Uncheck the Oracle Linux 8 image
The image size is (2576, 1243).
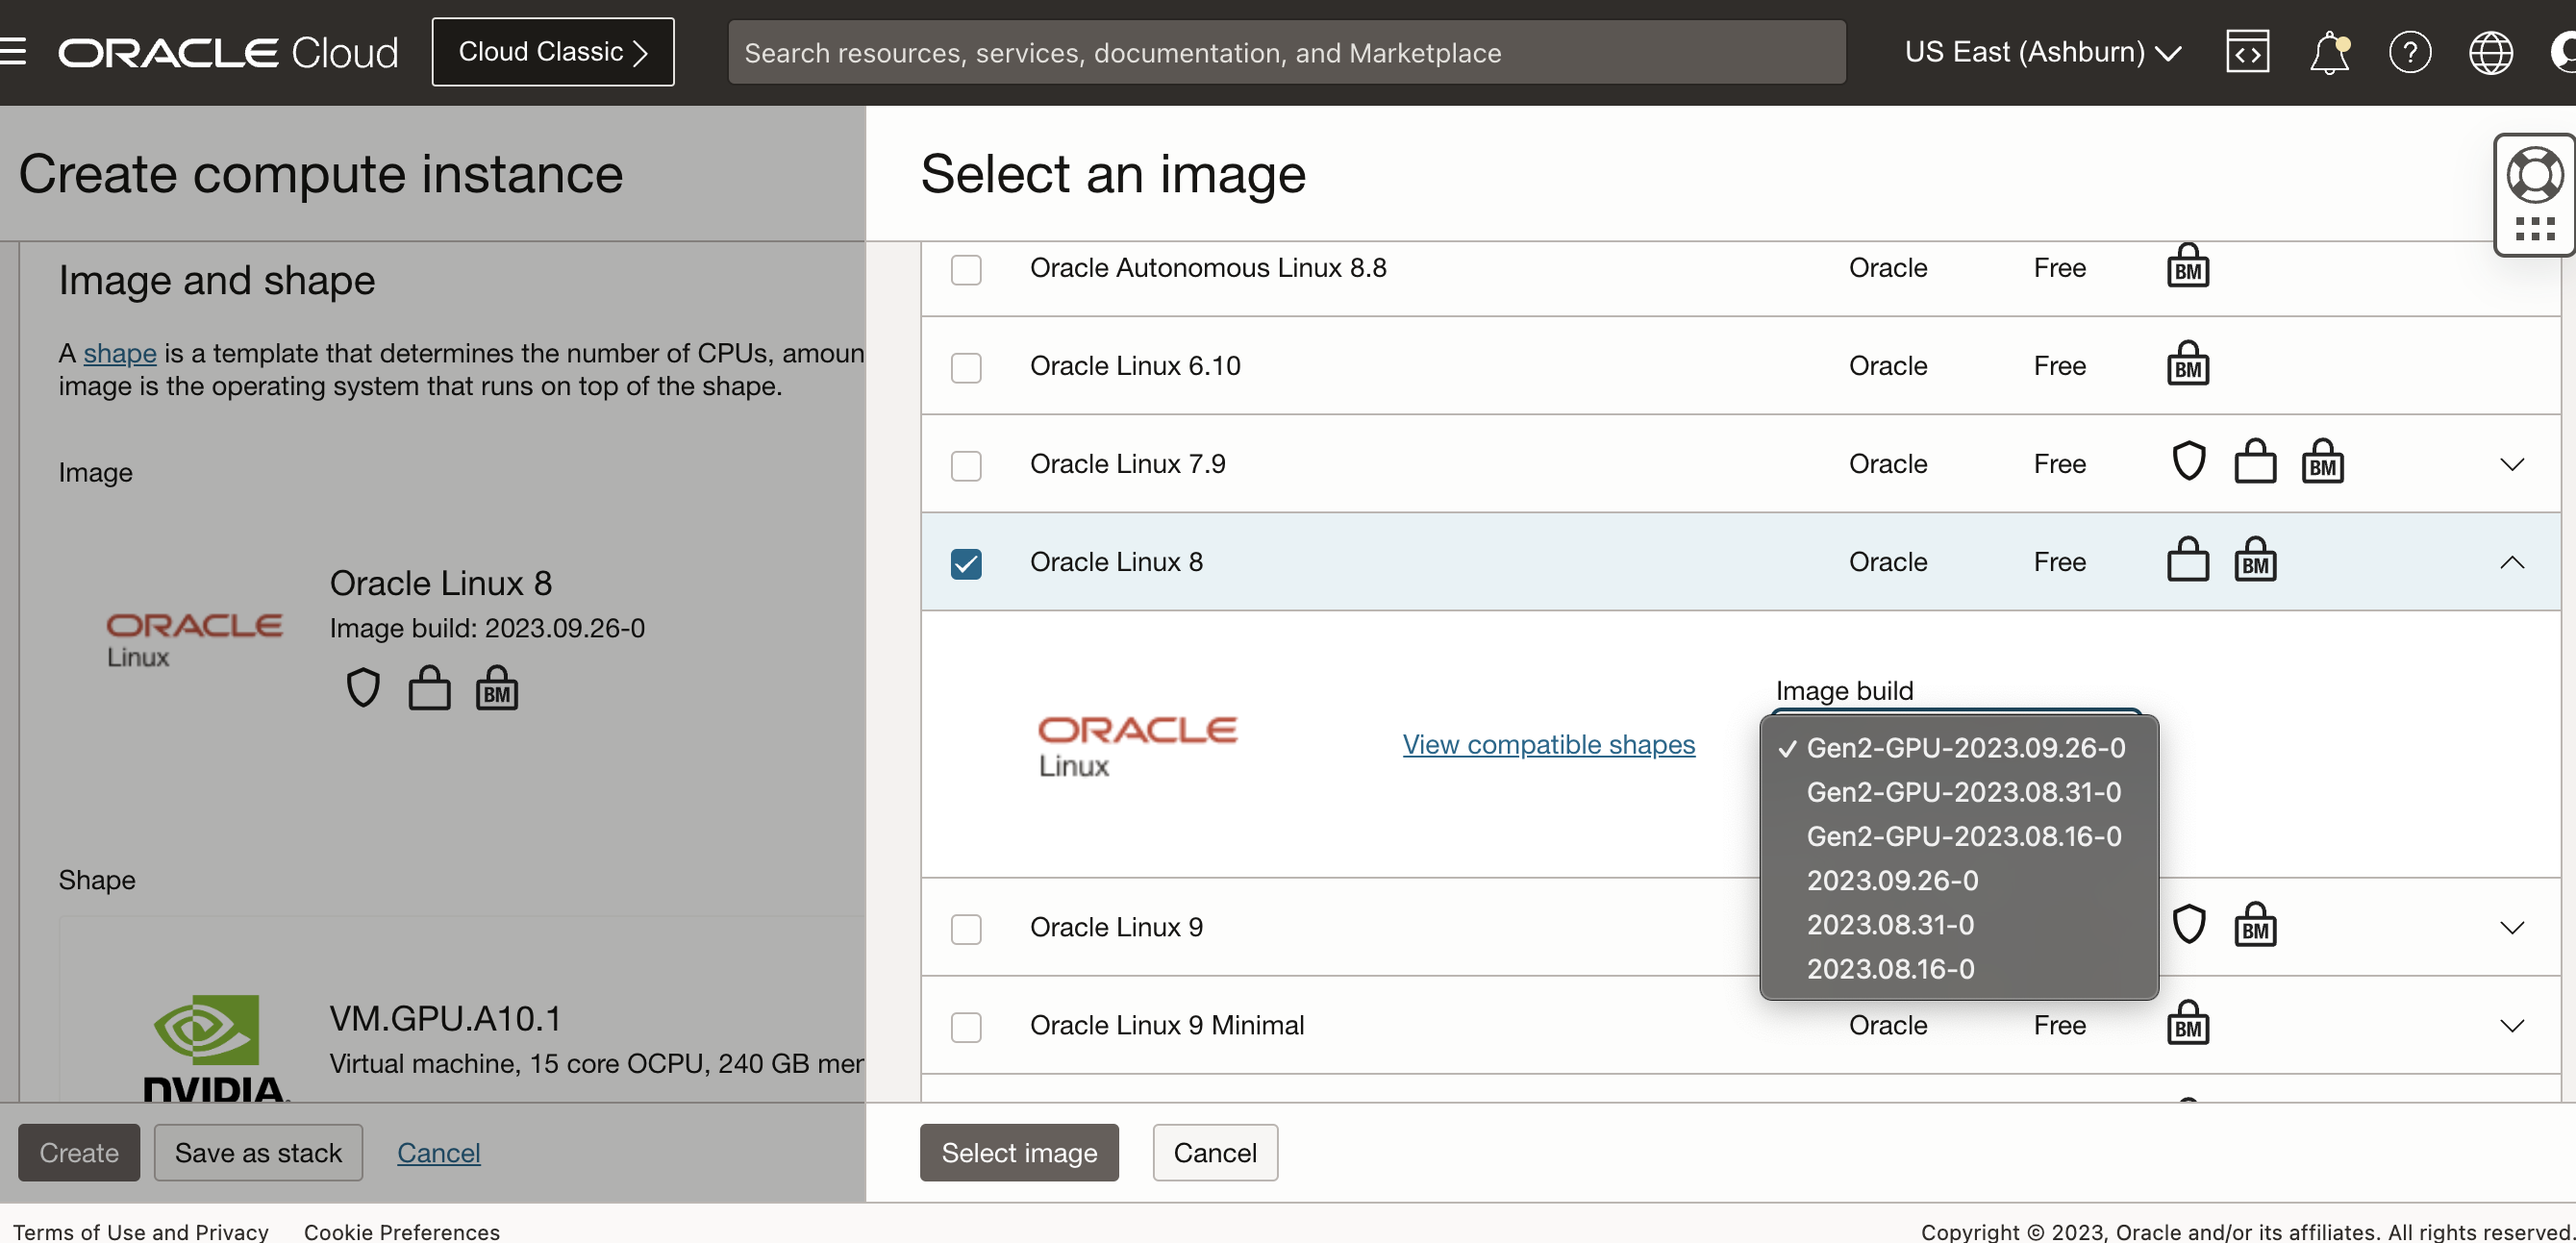(x=966, y=564)
